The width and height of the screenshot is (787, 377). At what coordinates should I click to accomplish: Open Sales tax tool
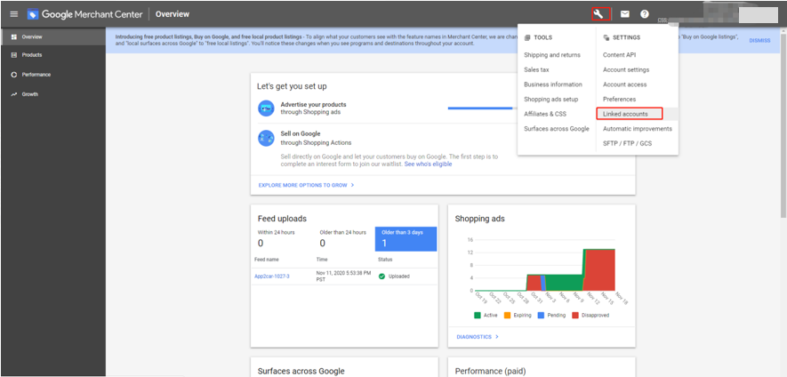pos(536,69)
